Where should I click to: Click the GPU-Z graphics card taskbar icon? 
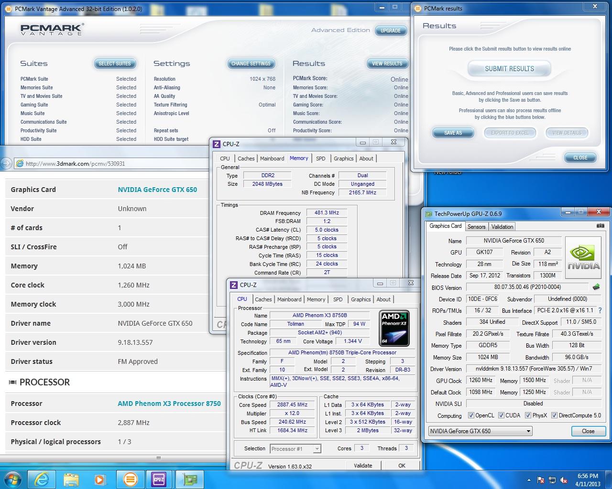click(x=190, y=479)
